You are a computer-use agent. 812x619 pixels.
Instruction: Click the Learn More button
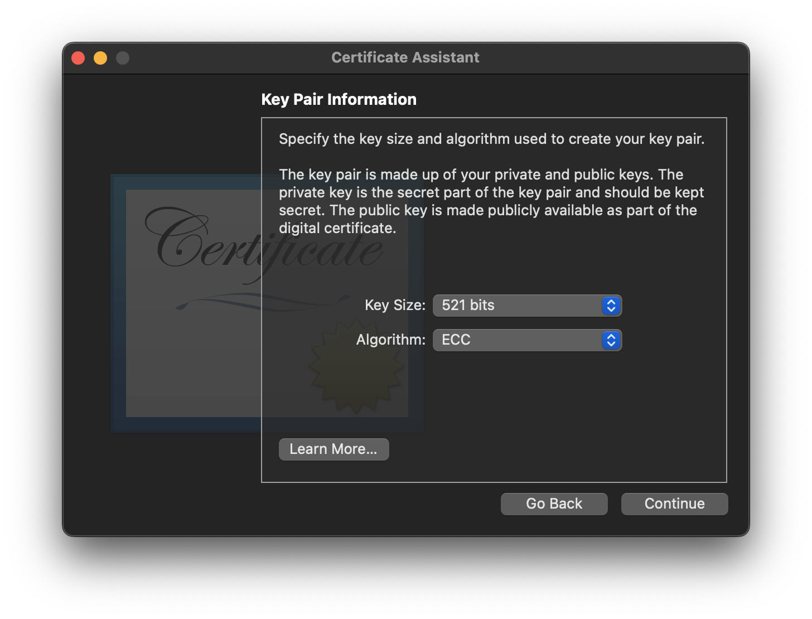[x=333, y=449]
